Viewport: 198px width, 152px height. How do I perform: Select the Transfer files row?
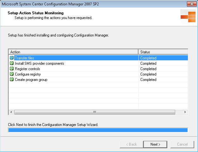point(99,58)
